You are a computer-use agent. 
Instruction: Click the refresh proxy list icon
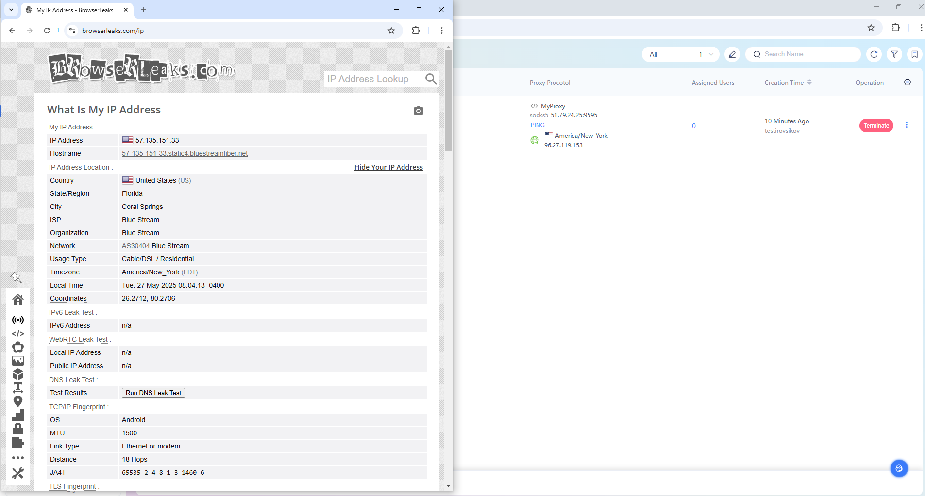[874, 54]
